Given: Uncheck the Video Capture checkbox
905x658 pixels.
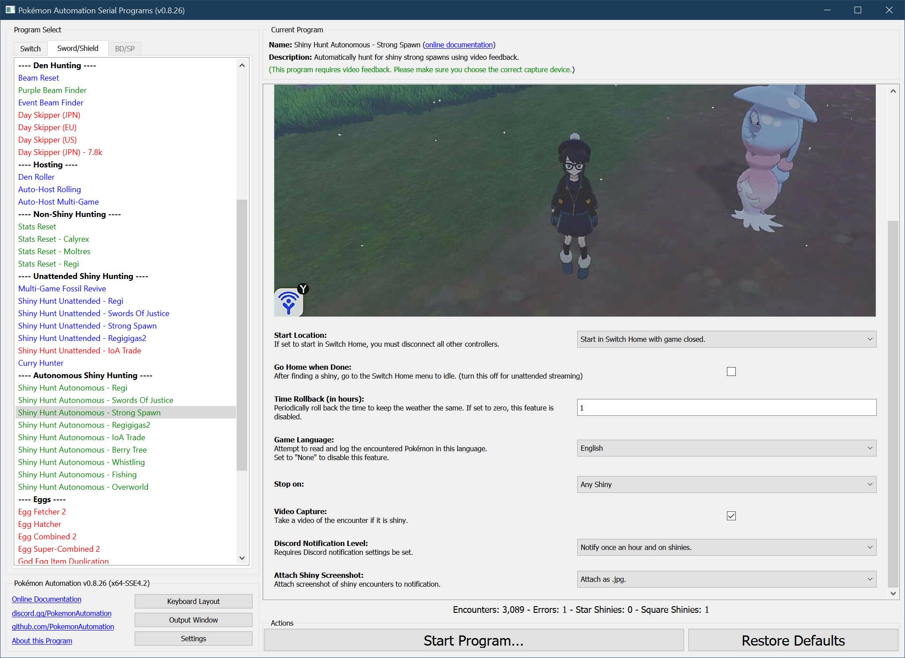Looking at the screenshot, I should pos(731,516).
